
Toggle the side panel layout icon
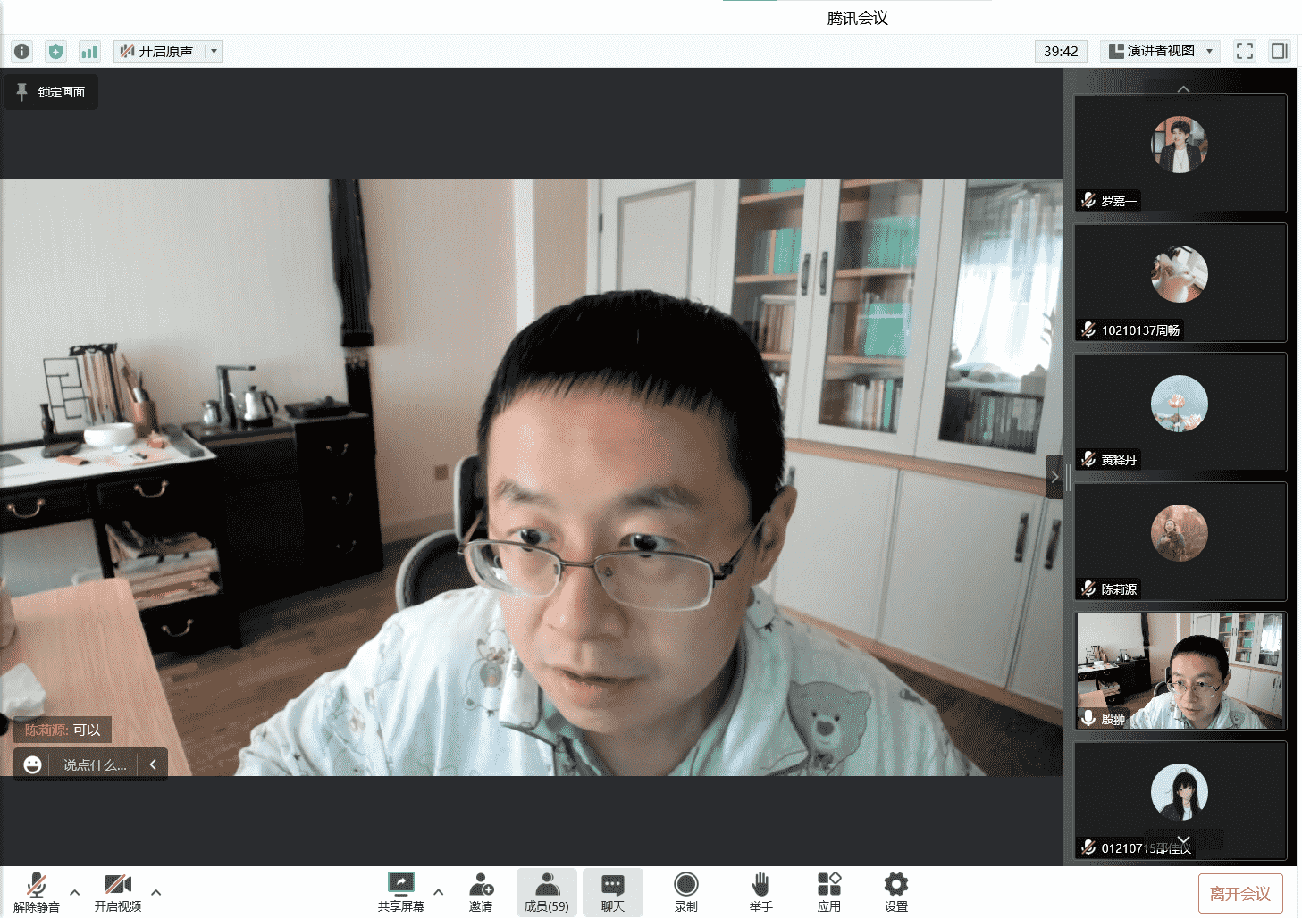pyautogui.click(x=1279, y=51)
